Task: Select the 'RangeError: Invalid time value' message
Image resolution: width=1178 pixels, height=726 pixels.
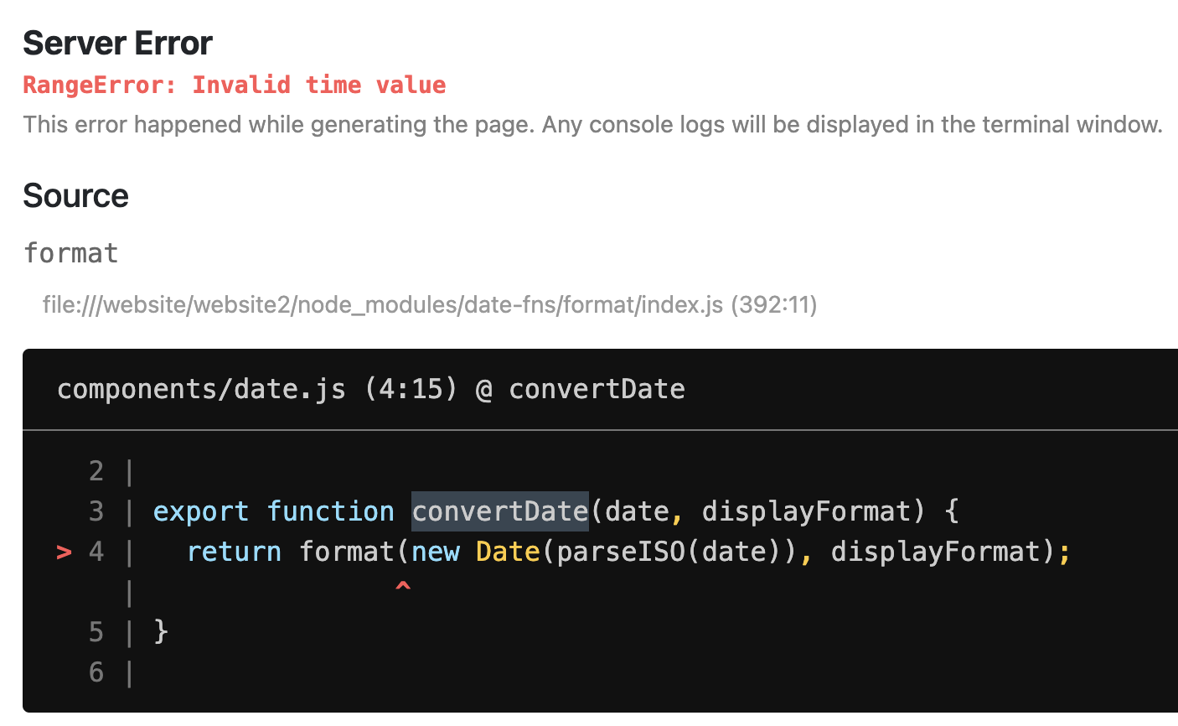Action: pyautogui.click(x=235, y=85)
